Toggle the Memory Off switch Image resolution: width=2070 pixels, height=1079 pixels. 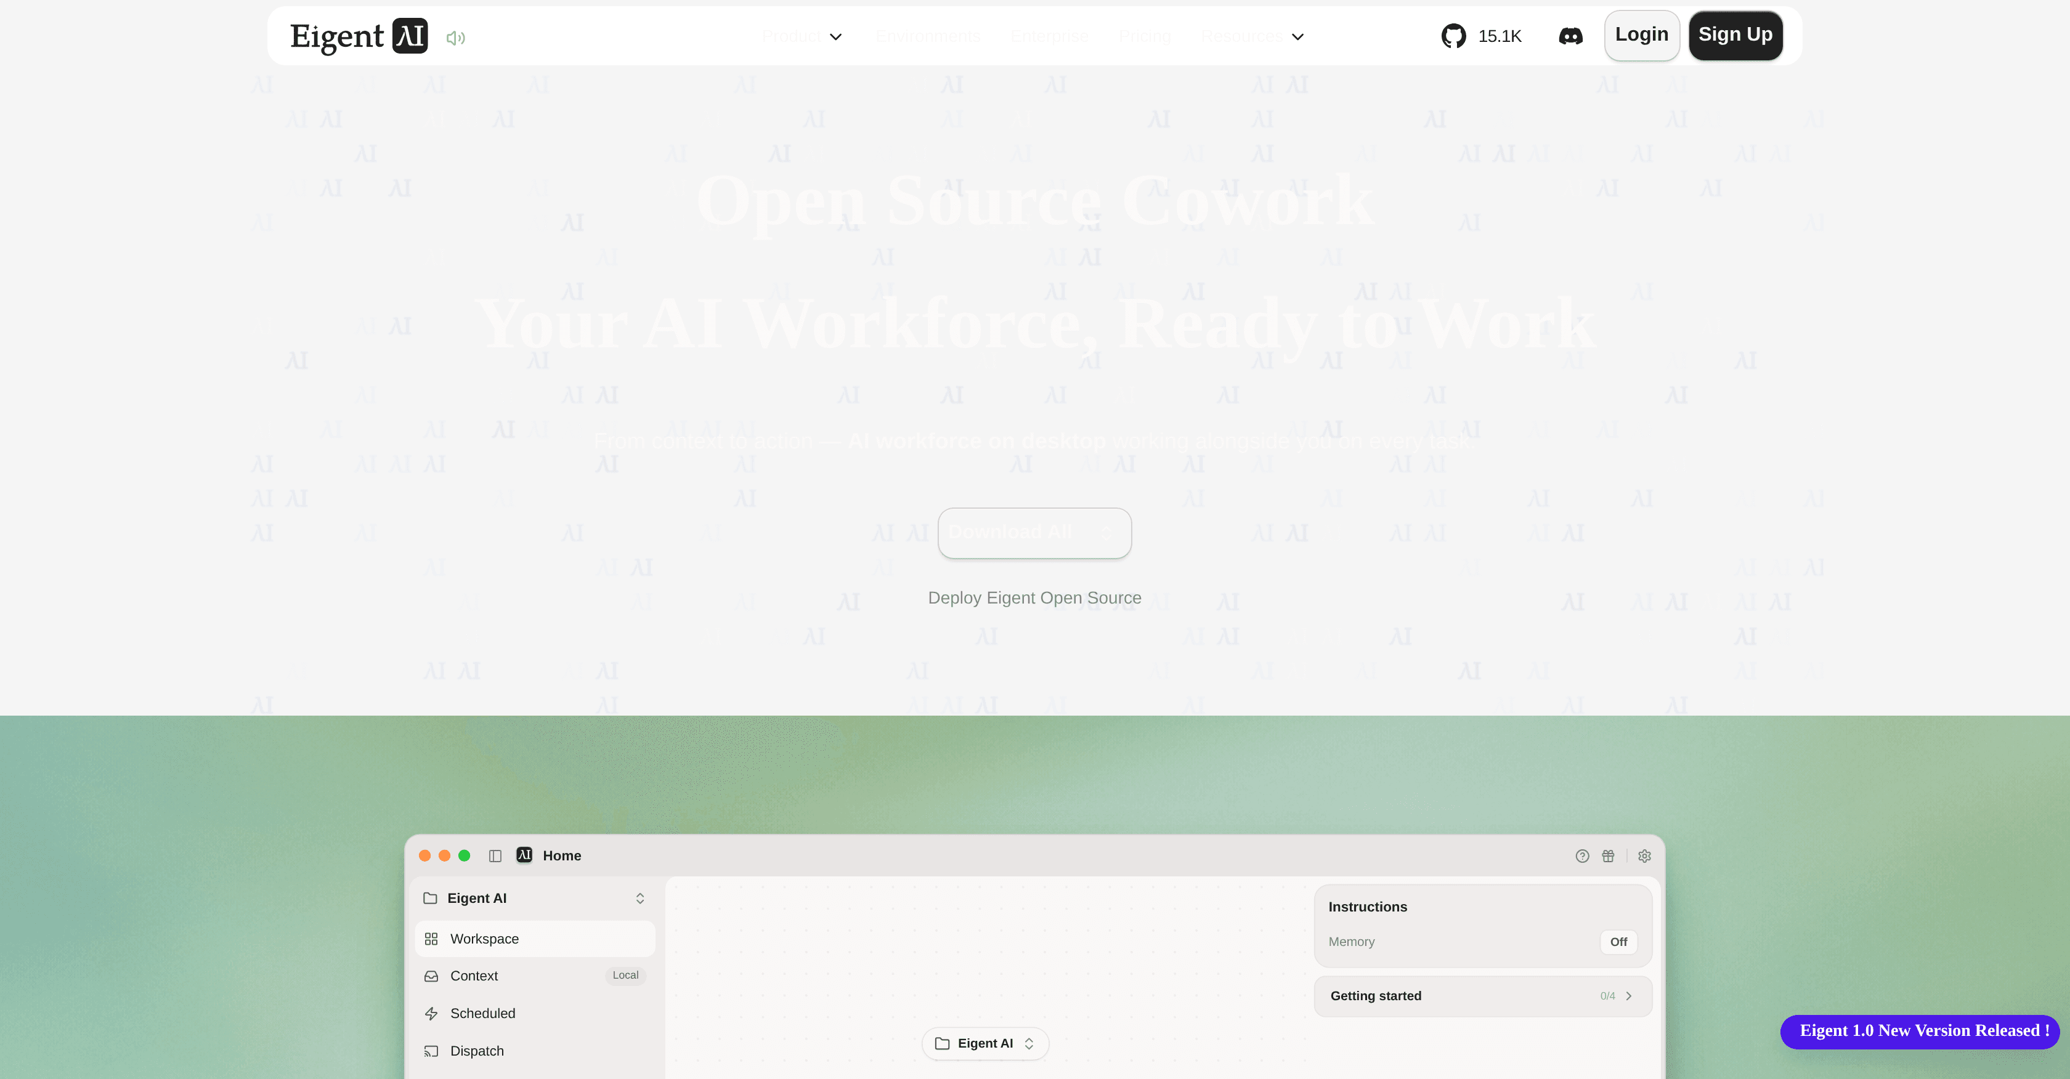coord(1618,942)
